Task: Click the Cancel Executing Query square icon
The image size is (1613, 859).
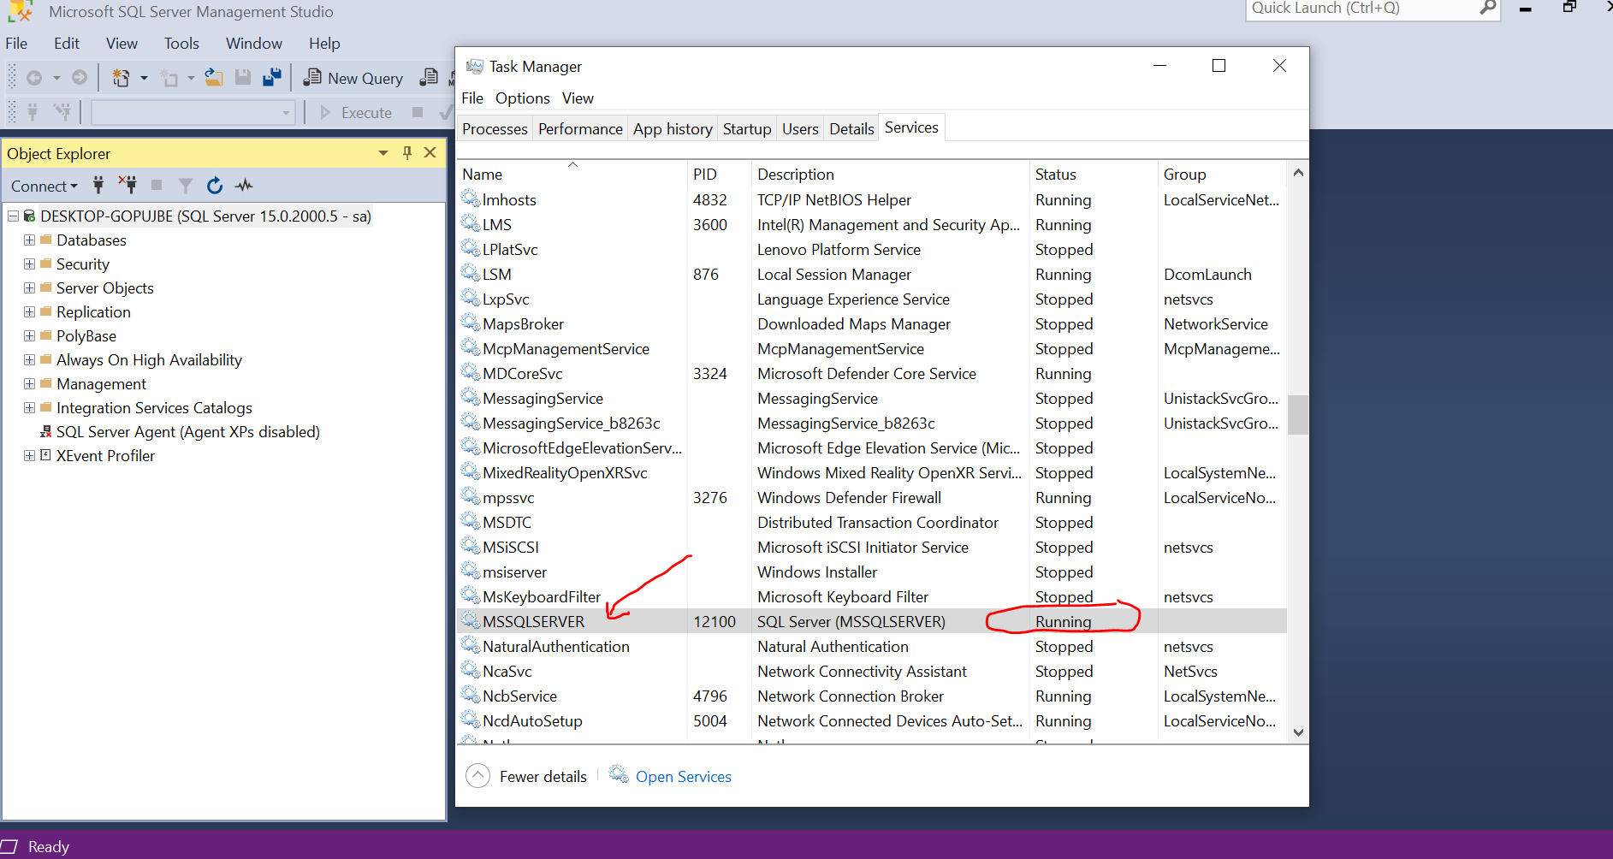Action: [418, 112]
